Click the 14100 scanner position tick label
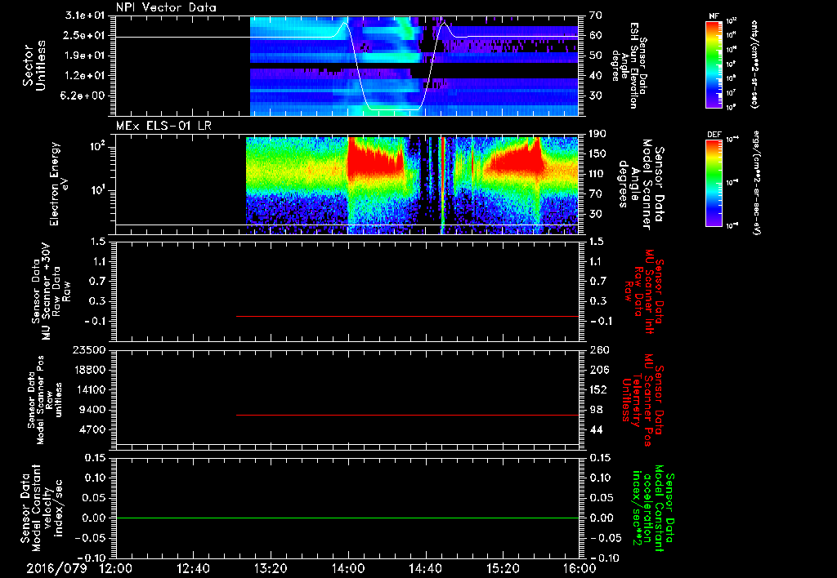 (x=89, y=389)
